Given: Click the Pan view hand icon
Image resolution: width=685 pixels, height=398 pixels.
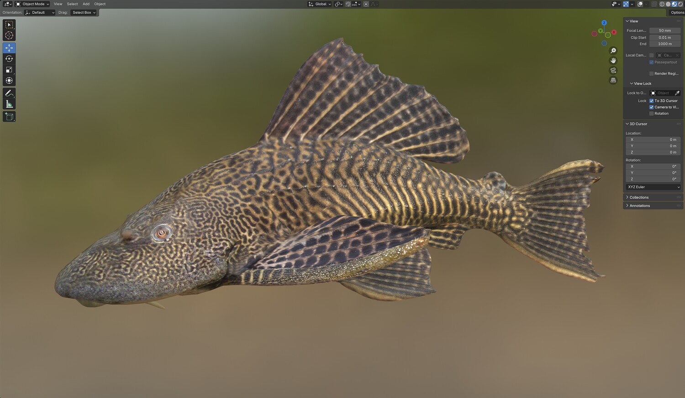Looking at the screenshot, I should pyautogui.click(x=613, y=61).
